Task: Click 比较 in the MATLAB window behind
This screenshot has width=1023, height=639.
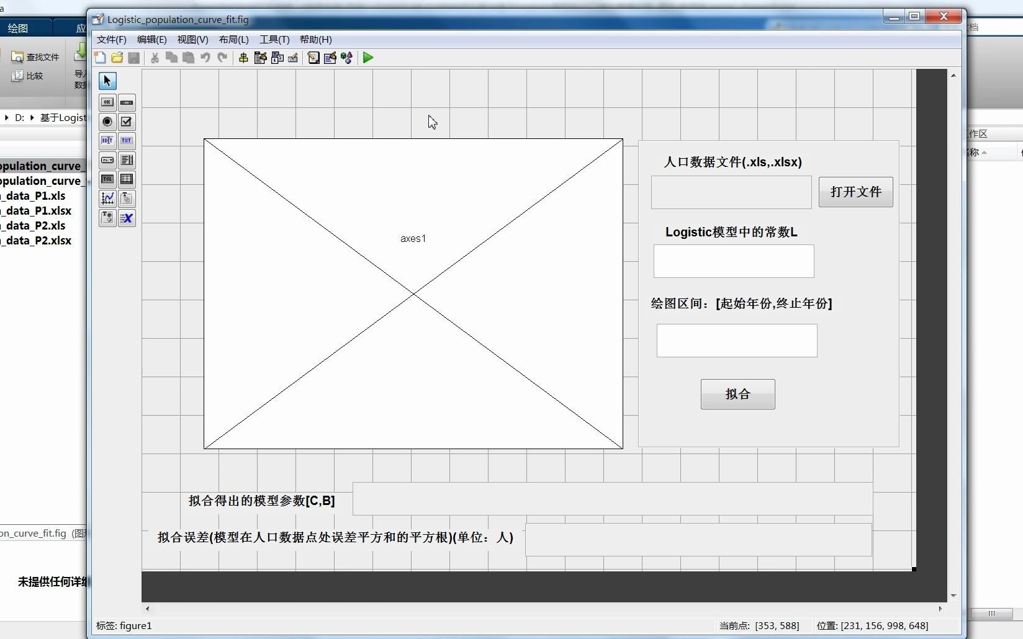Action: tap(28, 76)
